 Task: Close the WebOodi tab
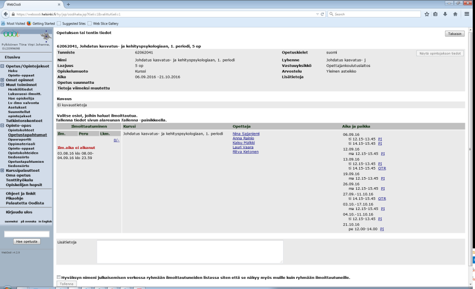coord(59,5)
